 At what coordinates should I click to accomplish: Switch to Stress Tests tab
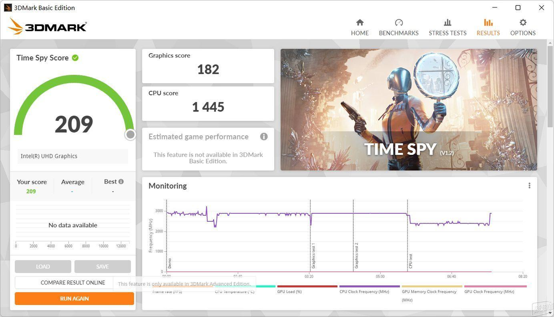click(447, 27)
